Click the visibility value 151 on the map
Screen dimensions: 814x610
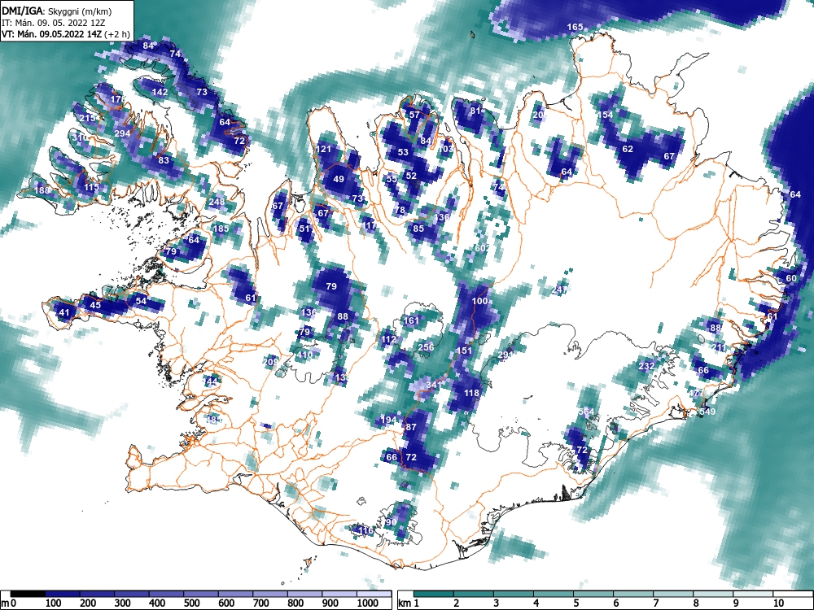pos(464,351)
